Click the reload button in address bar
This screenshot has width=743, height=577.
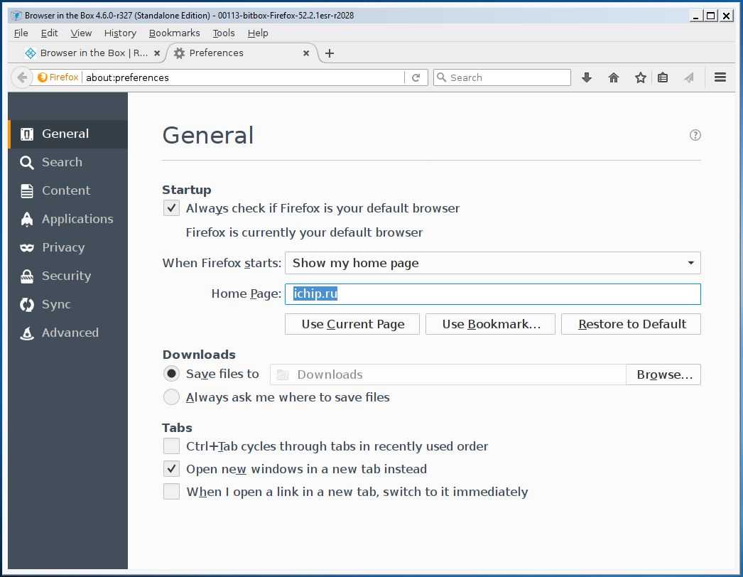416,77
